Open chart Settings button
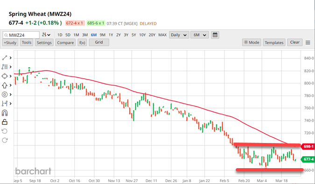 [44, 42]
